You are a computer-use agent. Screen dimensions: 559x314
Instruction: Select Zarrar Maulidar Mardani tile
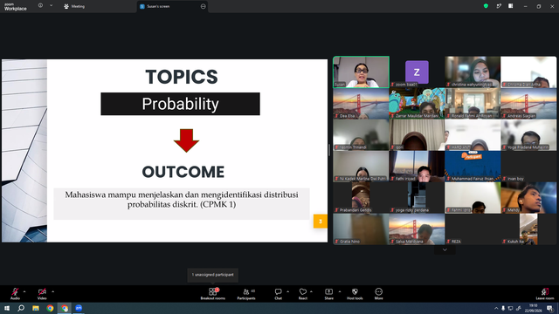[417, 104]
